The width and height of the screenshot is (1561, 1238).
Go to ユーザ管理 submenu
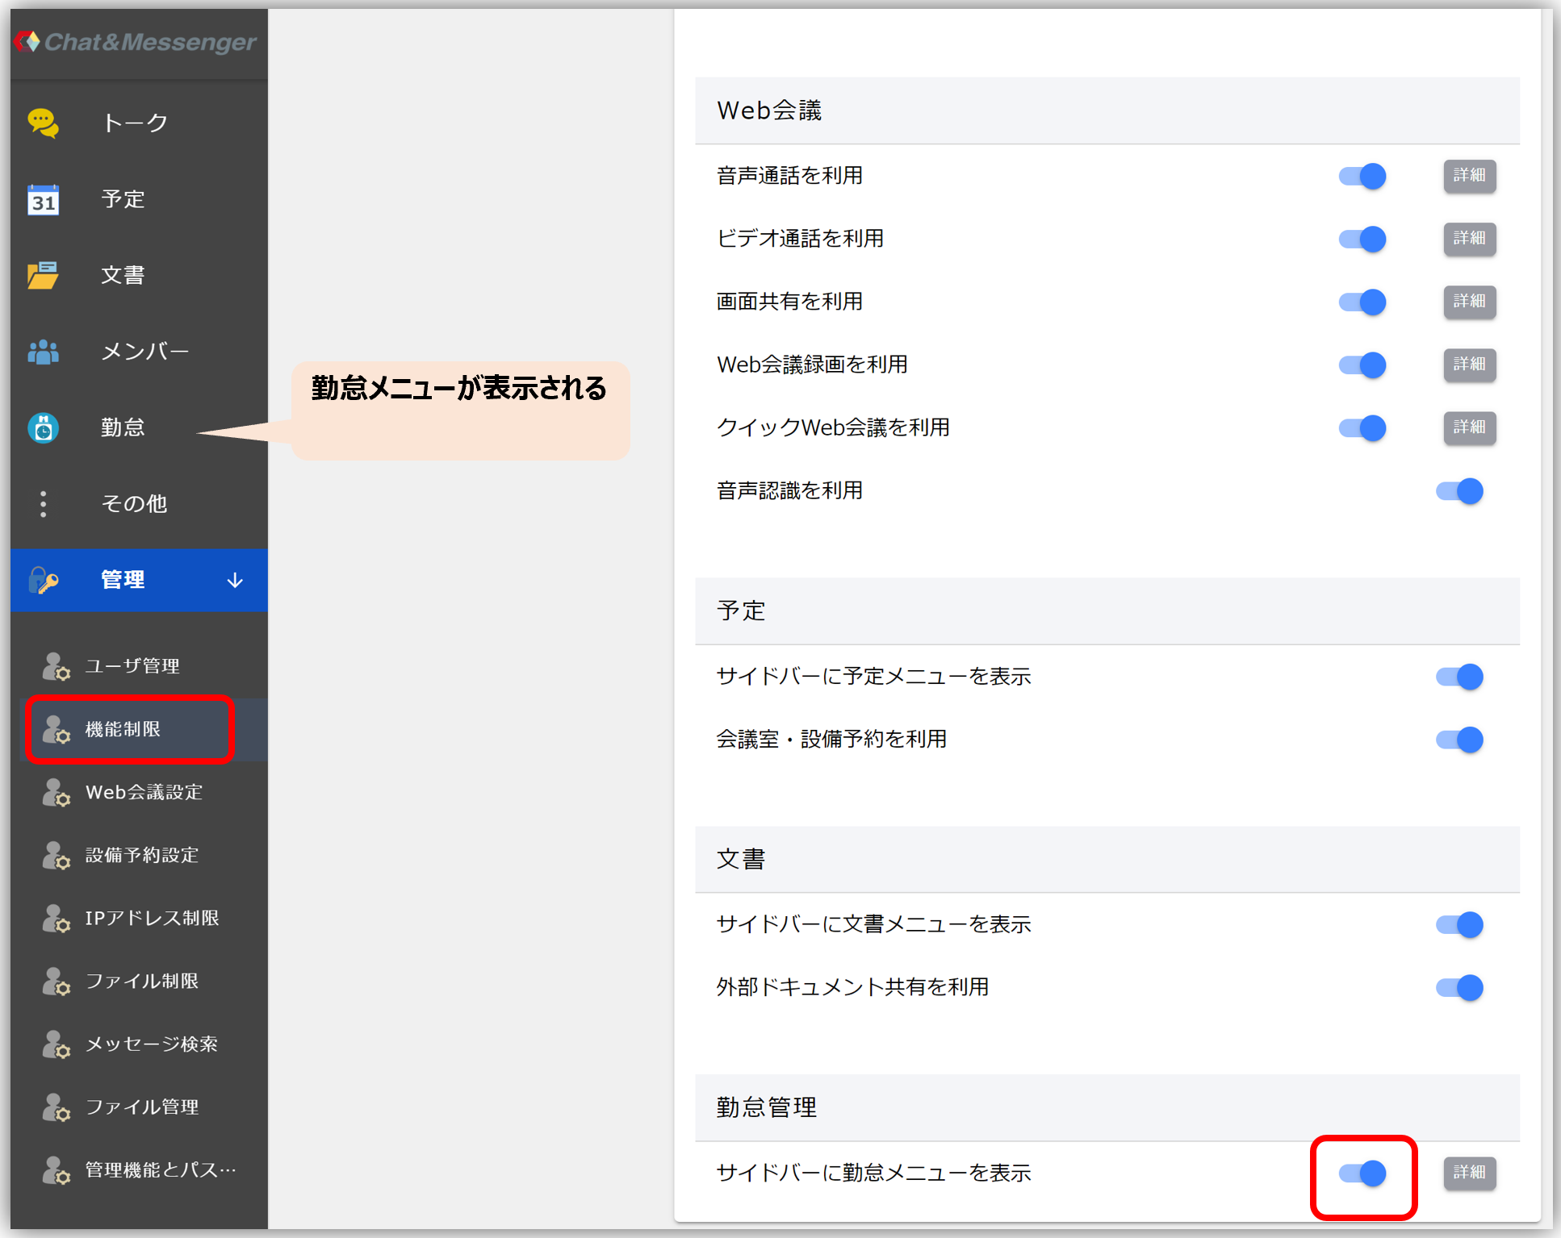pos(144,666)
